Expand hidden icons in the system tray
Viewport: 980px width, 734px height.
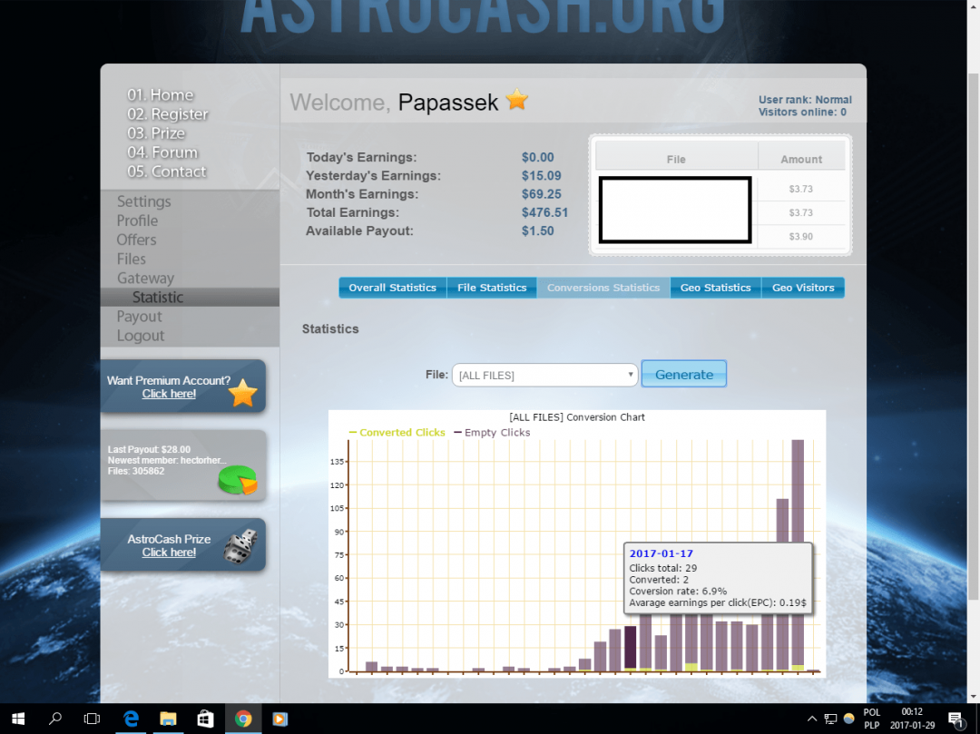(x=812, y=719)
